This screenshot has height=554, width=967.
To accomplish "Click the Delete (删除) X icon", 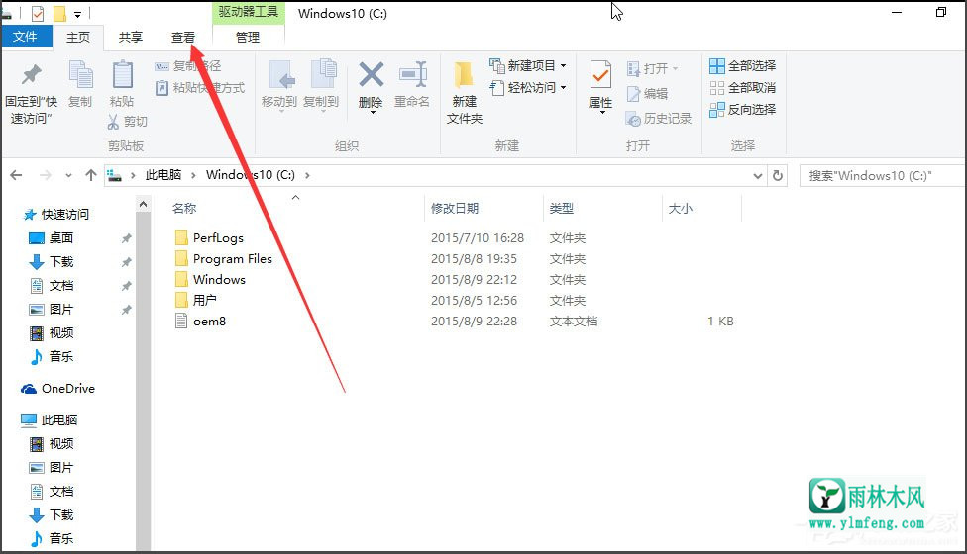I will click(x=372, y=74).
